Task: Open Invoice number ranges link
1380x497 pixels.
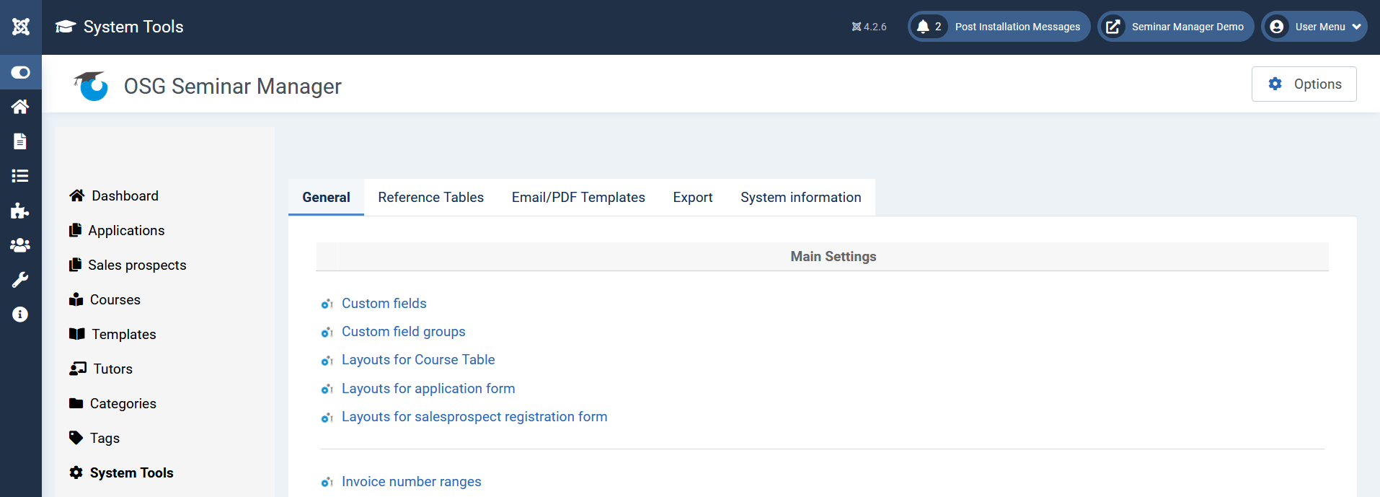Action: [x=411, y=482]
